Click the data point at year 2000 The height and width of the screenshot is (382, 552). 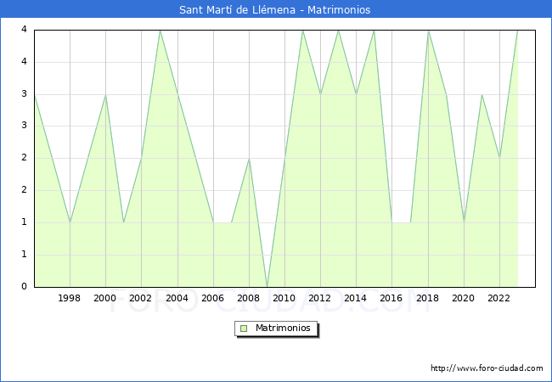coord(105,94)
